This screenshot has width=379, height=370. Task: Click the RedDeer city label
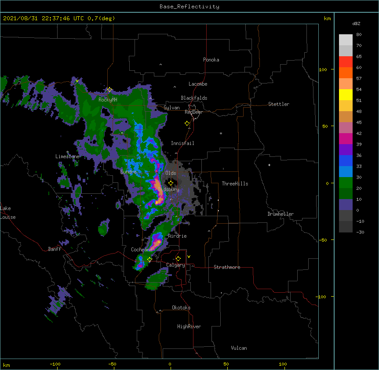click(x=193, y=112)
